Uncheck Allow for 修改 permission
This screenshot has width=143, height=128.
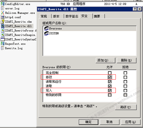(x=110, y=77)
